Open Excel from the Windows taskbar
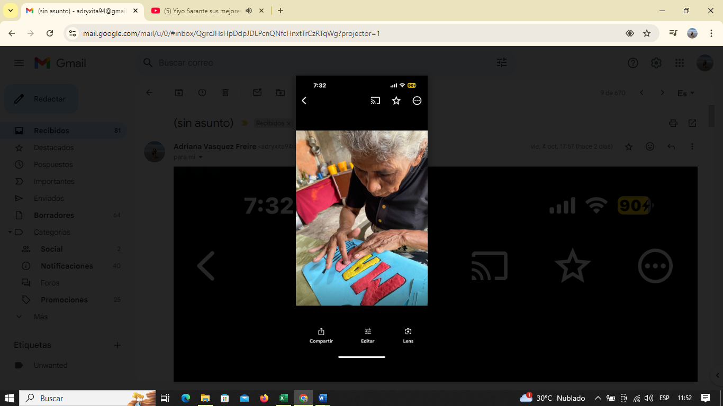The height and width of the screenshot is (406, 723). click(x=284, y=398)
